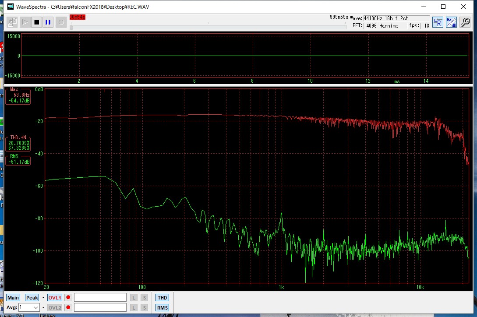Click the round Record button
This screenshot has height=317, width=477.
61,22
